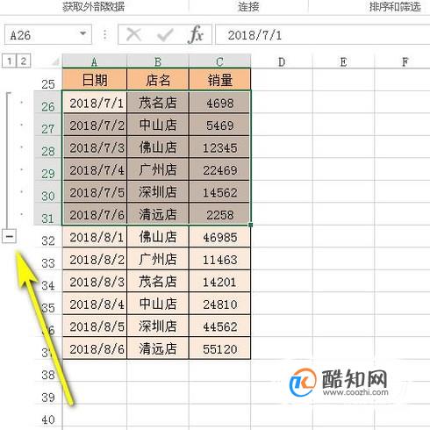Click the formula bar resize dots handle
This screenshot has height=430, width=430.
click(x=104, y=35)
